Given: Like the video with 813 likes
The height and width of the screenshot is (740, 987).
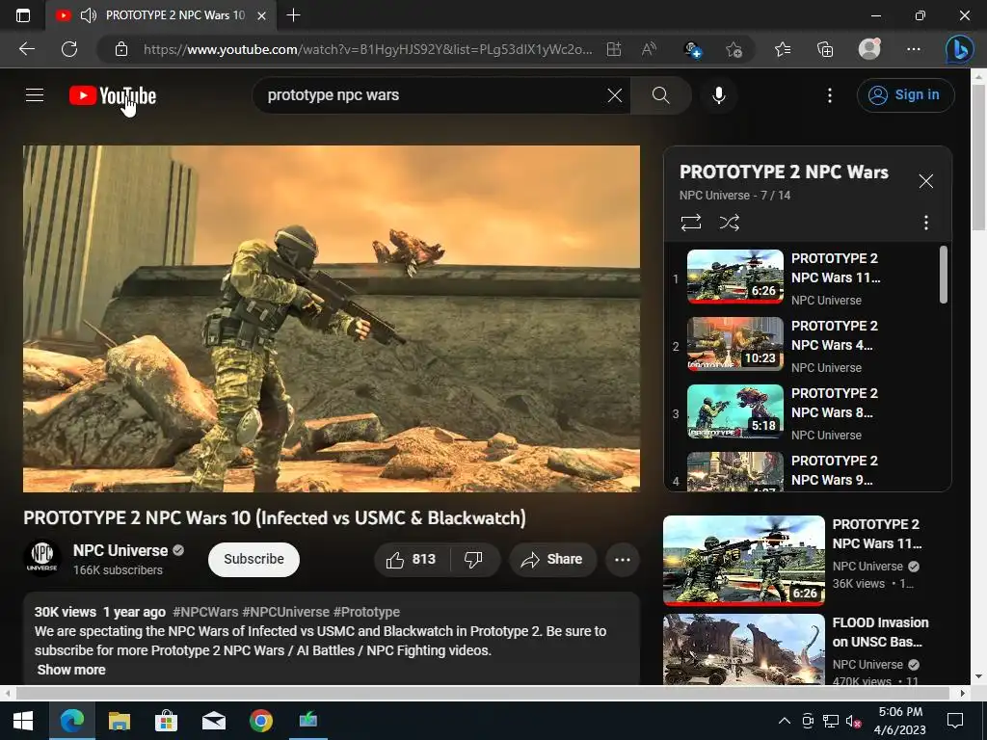Looking at the screenshot, I should (x=412, y=560).
